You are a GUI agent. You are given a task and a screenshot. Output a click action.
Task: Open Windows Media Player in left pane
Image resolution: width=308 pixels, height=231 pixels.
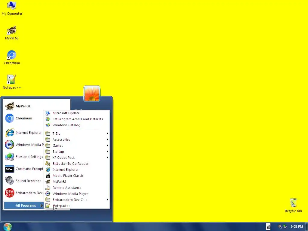[24, 145]
